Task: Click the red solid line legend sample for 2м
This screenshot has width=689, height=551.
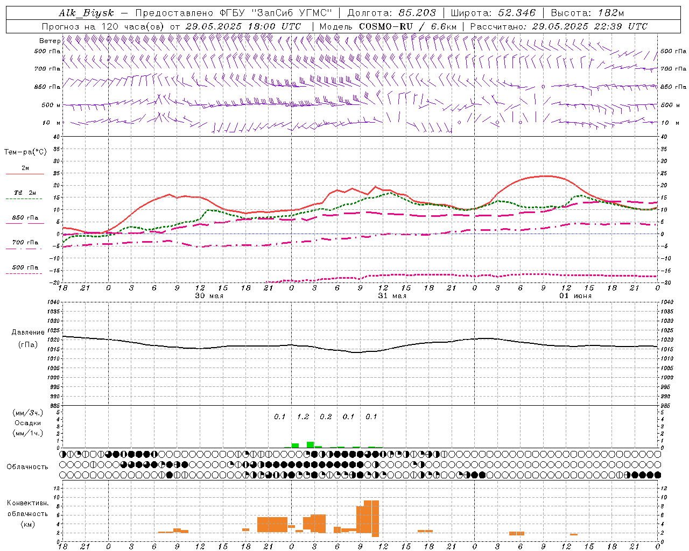Action: tap(25, 174)
